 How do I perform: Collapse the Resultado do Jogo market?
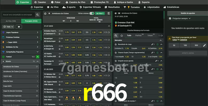161,44
